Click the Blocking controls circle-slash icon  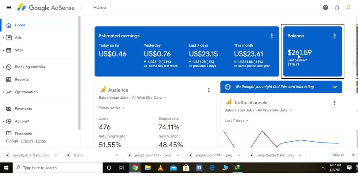click(x=9, y=67)
